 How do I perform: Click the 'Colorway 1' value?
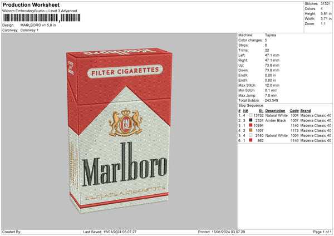point(30,30)
